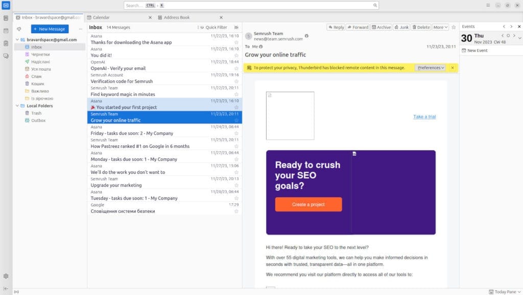This screenshot has width=523, height=295.
Task: Toggle the Quick Filter bar
Action: click(213, 28)
